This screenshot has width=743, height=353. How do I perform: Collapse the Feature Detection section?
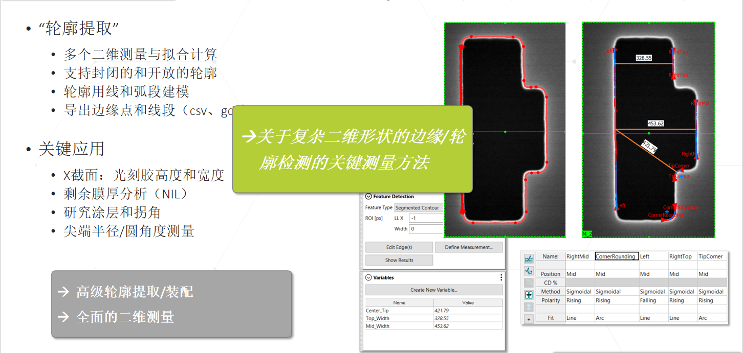[368, 196]
